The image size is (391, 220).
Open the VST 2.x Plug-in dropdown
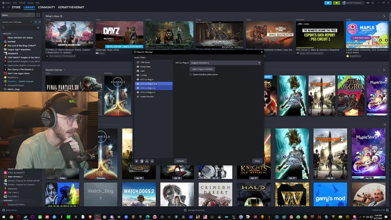(225, 63)
